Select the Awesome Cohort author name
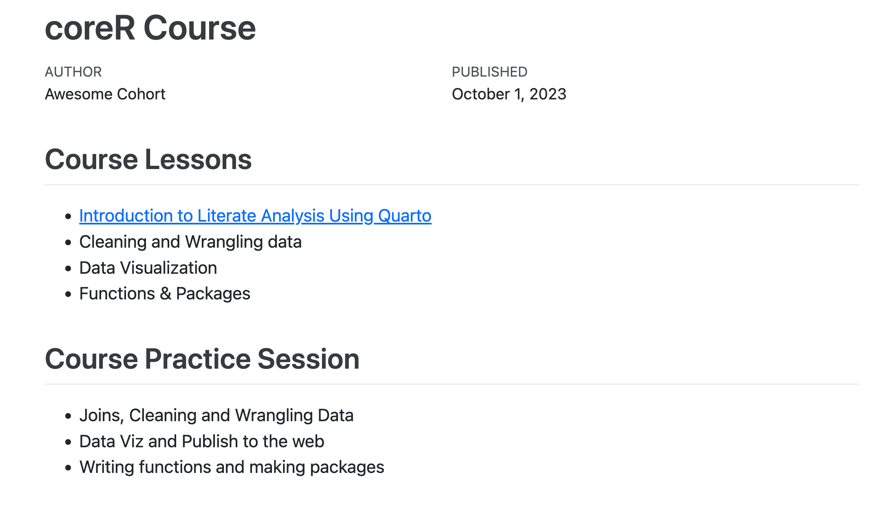 [105, 94]
